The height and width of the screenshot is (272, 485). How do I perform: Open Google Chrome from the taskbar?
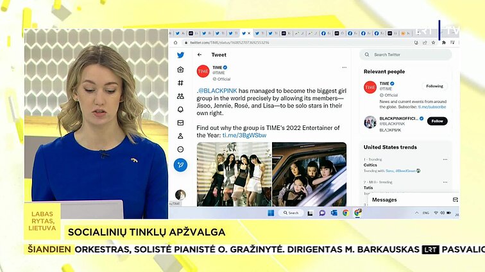(346, 213)
